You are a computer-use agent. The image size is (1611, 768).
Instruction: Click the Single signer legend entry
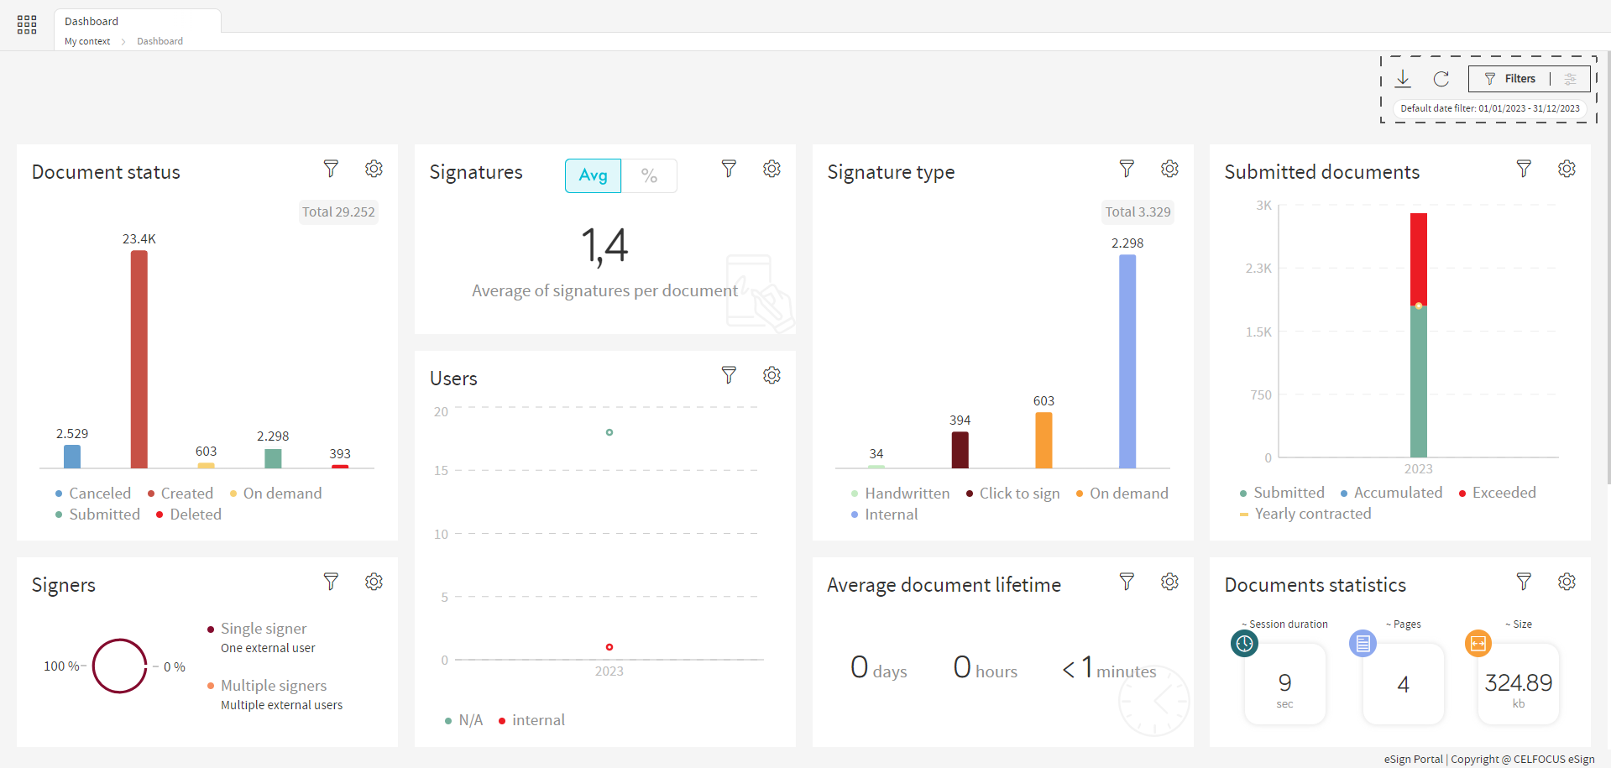(x=261, y=638)
